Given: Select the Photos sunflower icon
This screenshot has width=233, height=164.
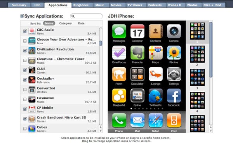Looking at the screenshot, I should click(x=174, y=52).
